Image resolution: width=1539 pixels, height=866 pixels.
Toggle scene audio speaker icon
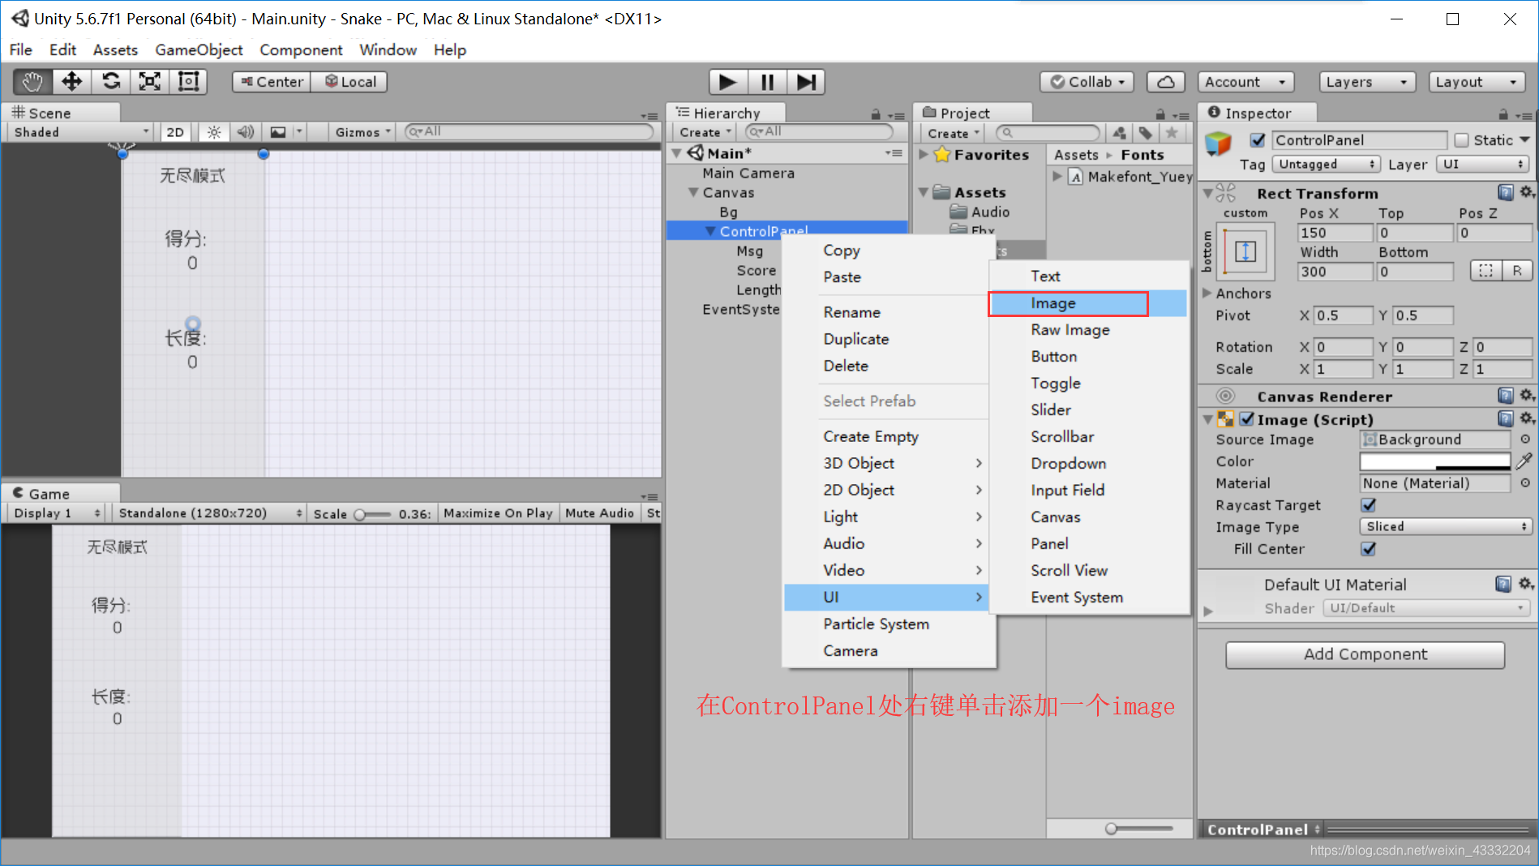click(245, 132)
